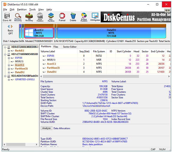This screenshot has width=173, height=152.
Task: Switch to the Sector Editor tab
Action: [70, 47]
